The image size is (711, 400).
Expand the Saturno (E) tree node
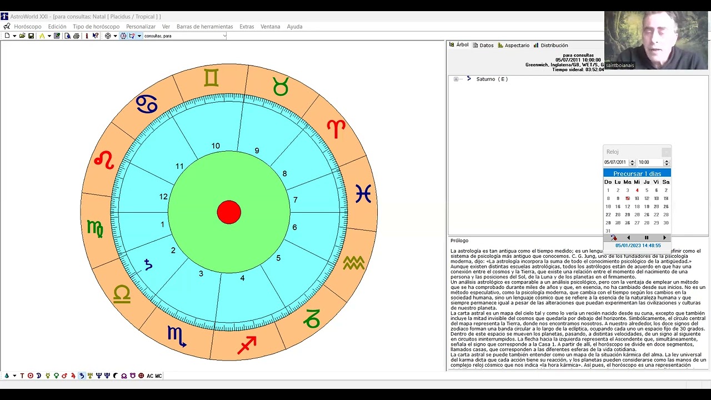[x=456, y=79]
